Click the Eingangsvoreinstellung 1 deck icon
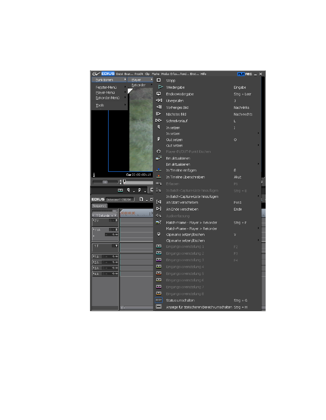Viewport: 326px width, 420px height. pyautogui.click(x=159, y=246)
